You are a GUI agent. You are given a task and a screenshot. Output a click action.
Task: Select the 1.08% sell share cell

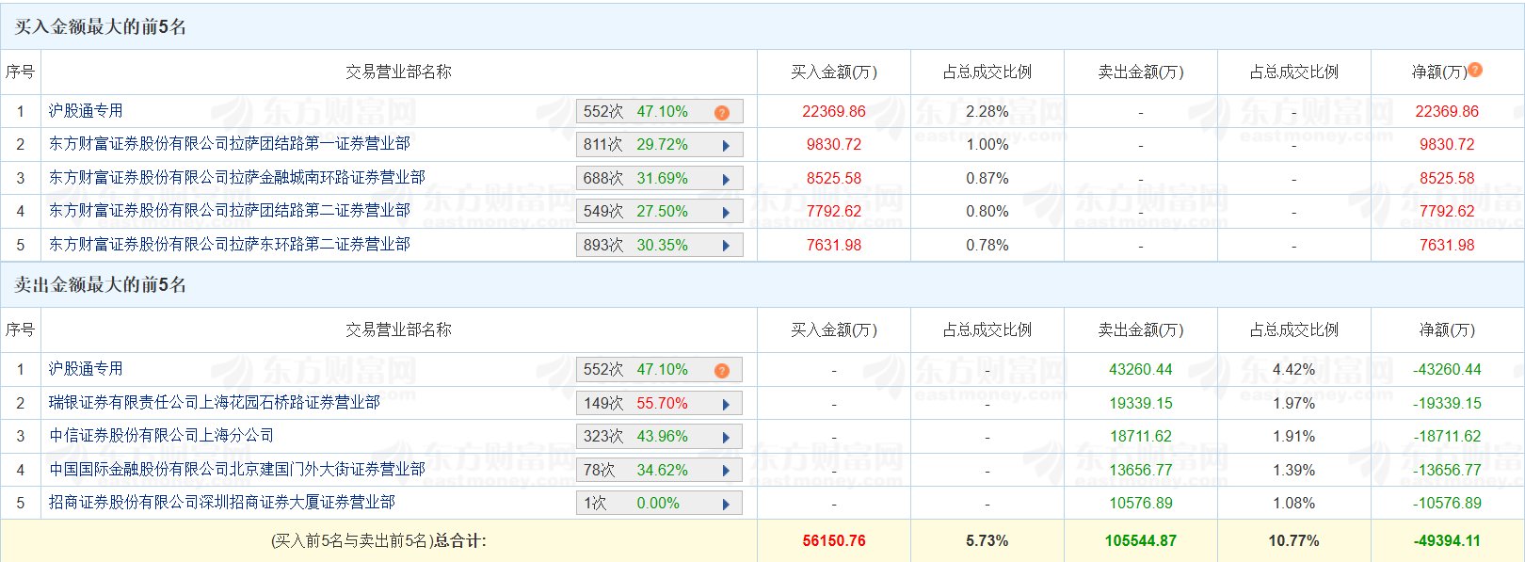[1294, 504]
